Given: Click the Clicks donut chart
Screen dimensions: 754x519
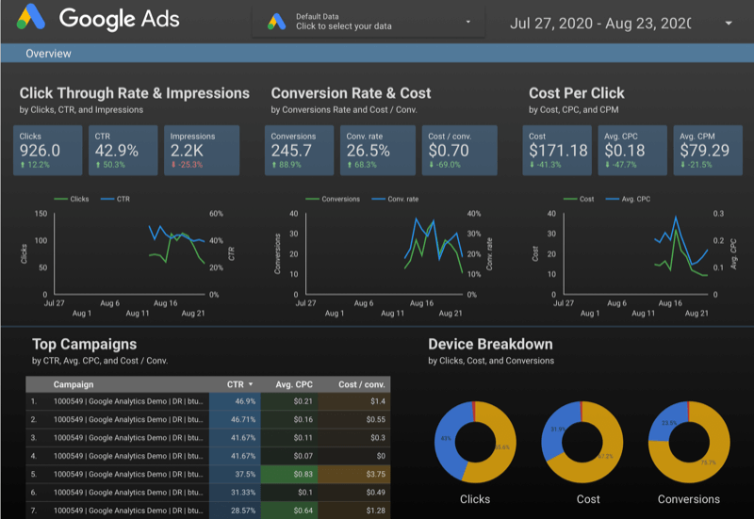Looking at the screenshot, I should pyautogui.click(x=475, y=442).
